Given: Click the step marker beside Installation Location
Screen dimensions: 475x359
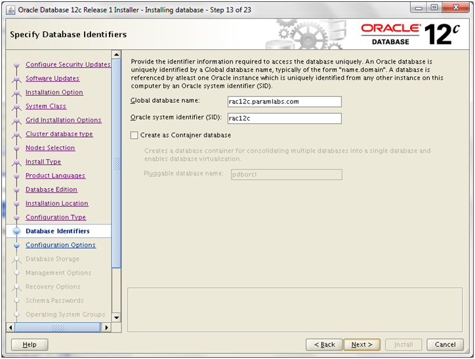Looking at the screenshot, I should pyautogui.click(x=16, y=204).
